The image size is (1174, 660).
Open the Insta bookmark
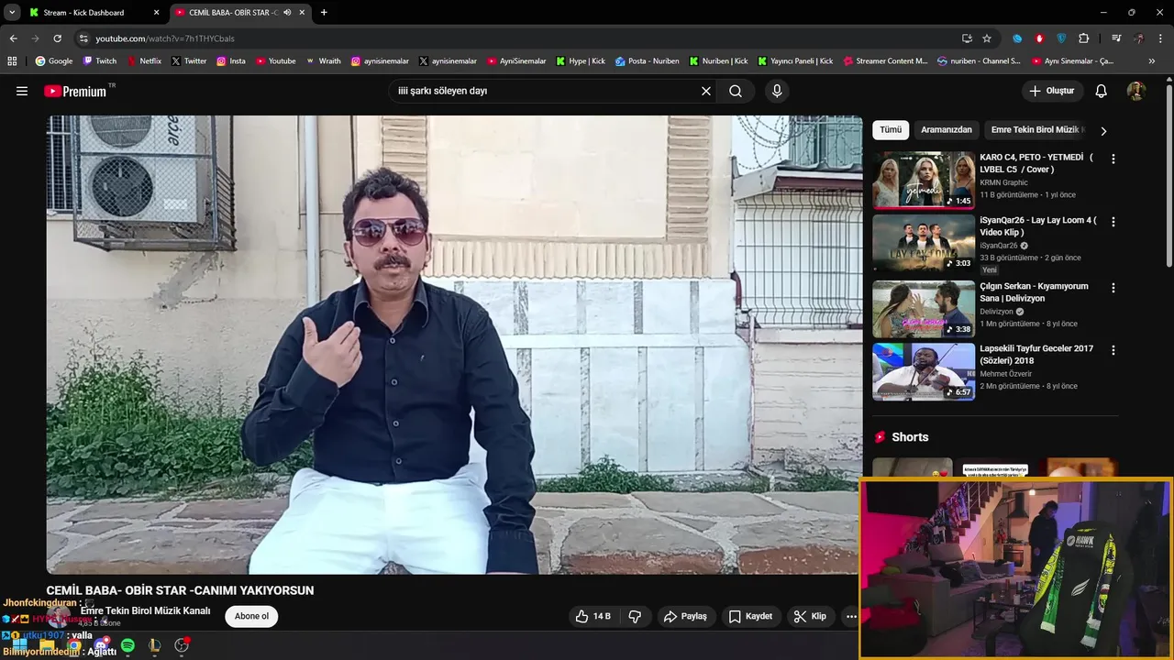[231, 61]
